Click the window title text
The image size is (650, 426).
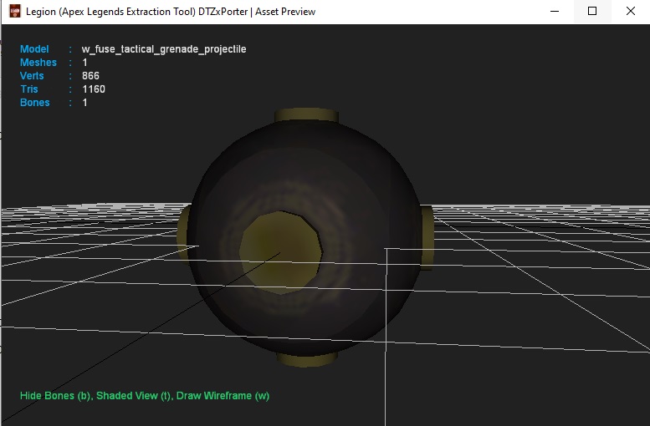tap(171, 12)
